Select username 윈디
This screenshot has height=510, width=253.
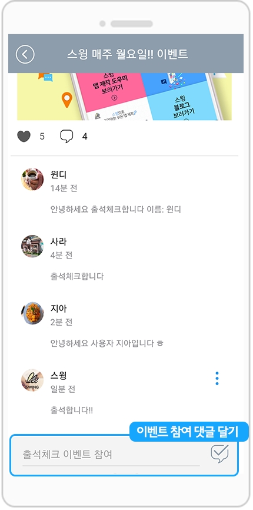click(58, 175)
